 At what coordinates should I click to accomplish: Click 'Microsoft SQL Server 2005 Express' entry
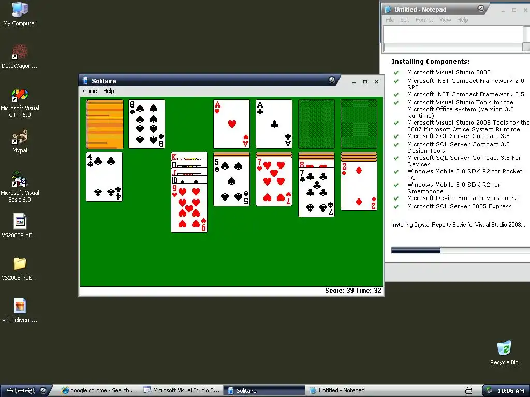click(x=460, y=206)
